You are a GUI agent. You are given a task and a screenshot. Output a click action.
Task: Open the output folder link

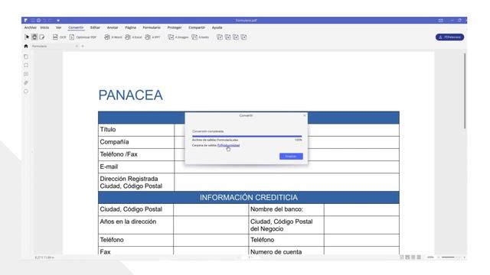(x=228, y=145)
